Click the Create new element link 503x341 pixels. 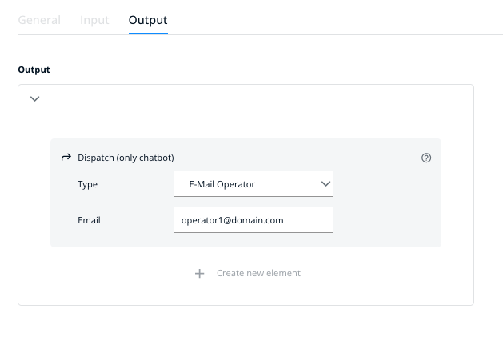[258, 273]
